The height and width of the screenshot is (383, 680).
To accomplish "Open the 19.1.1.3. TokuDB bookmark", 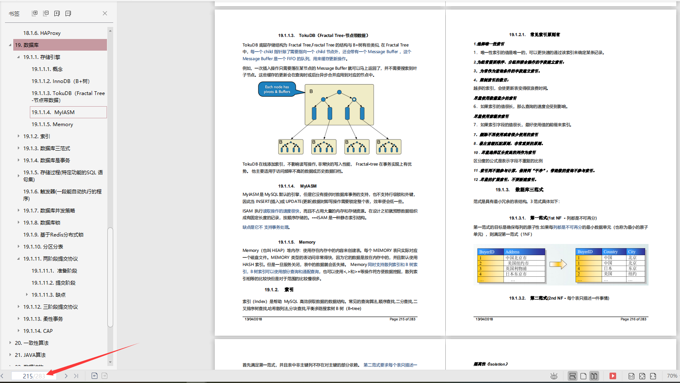I will tap(68, 97).
